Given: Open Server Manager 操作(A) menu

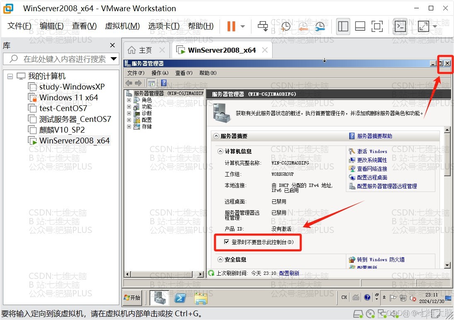Looking at the screenshot, I should 160,73.
